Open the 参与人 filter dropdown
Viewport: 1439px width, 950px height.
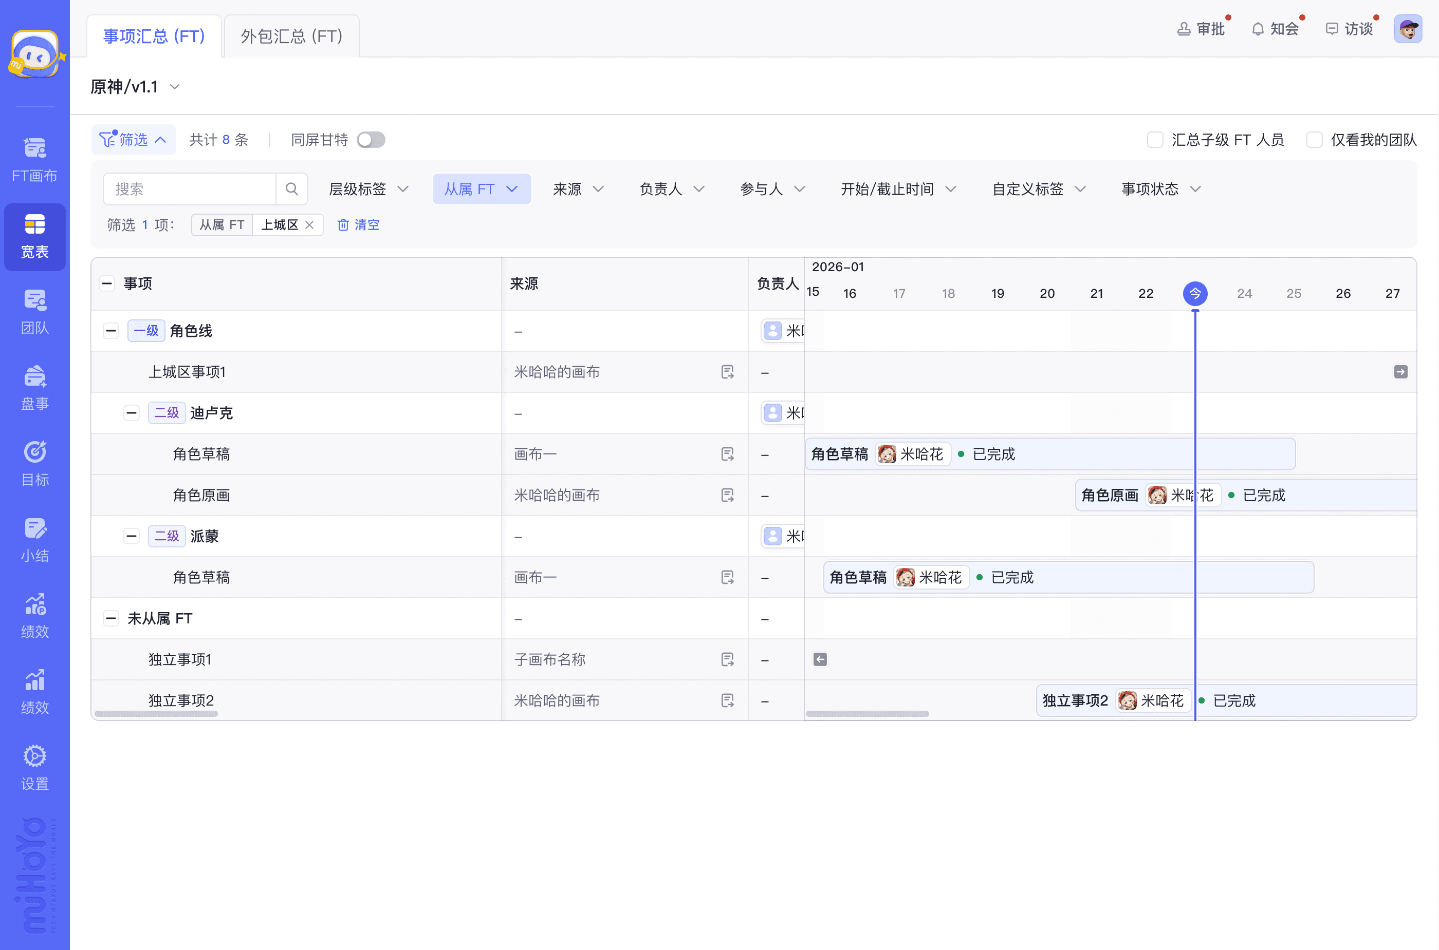tap(772, 189)
